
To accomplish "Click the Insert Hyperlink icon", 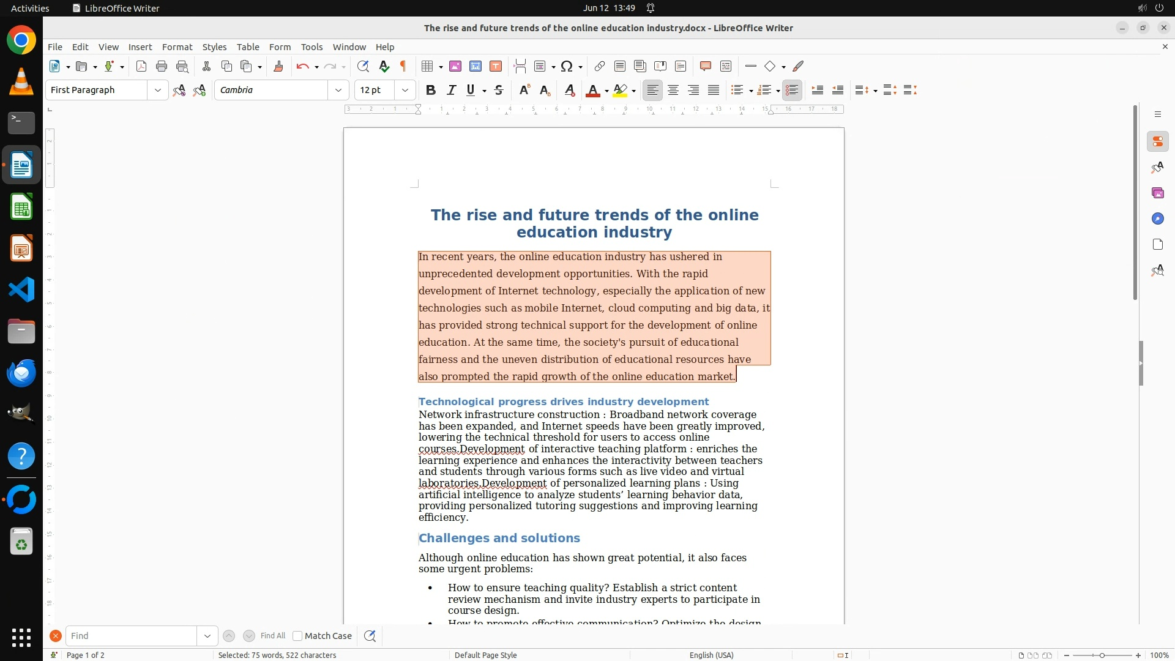I will (600, 67).
